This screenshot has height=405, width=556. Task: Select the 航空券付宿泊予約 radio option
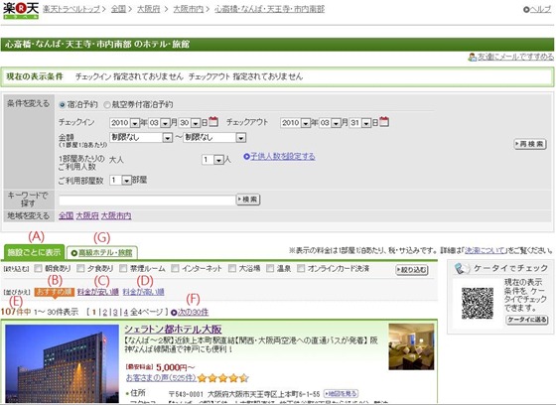(x=107, y=104)
